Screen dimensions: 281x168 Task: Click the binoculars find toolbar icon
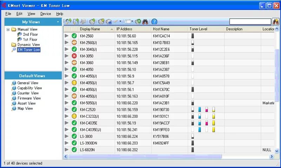[x=145, y=22]
